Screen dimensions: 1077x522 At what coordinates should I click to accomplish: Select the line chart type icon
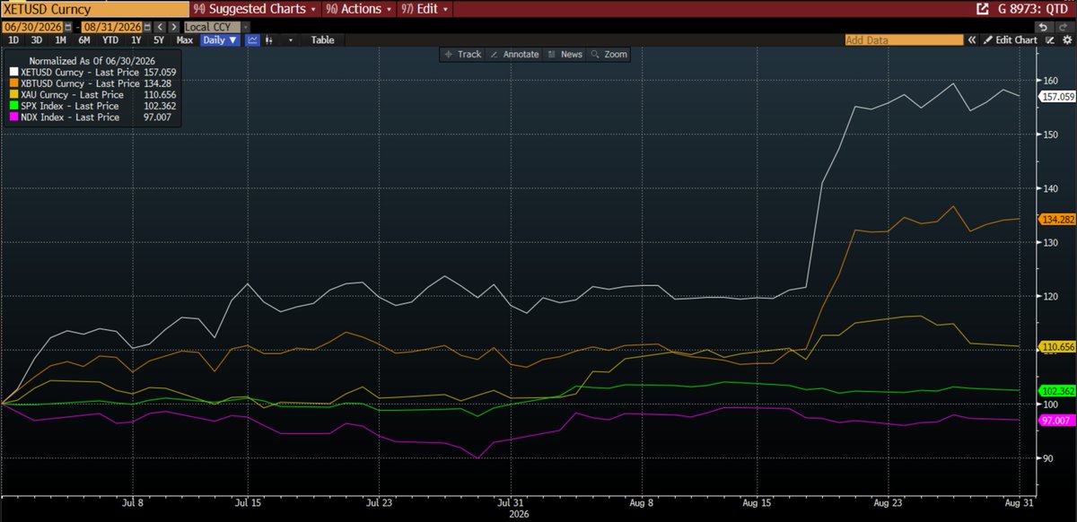(253, 40)
